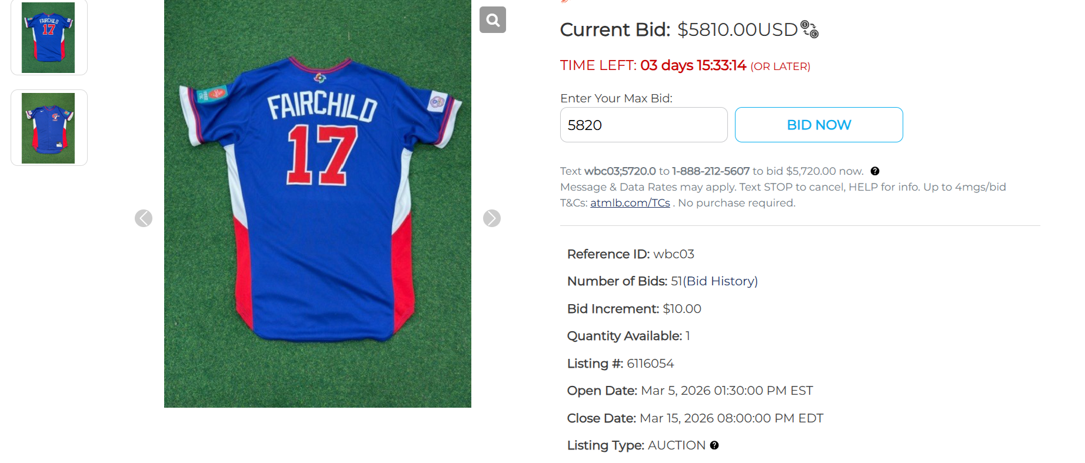Show help for Listing Type AUCTION
Image resolution: width=1085 pixels, height=463 pixels.
pos(714,445)
